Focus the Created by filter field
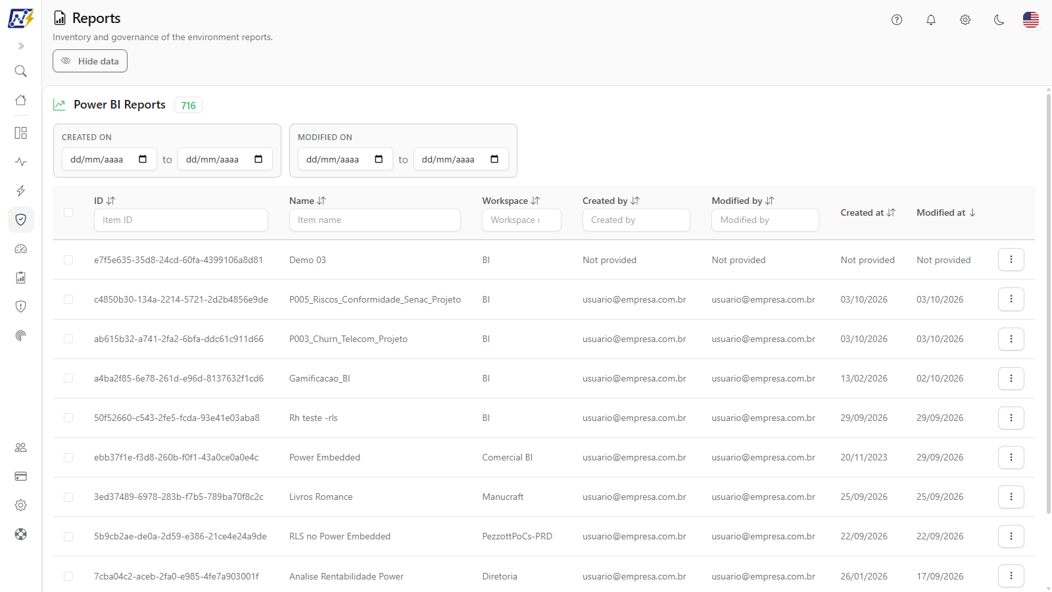This screenshot has width=1052, height=592. (636, 220)
